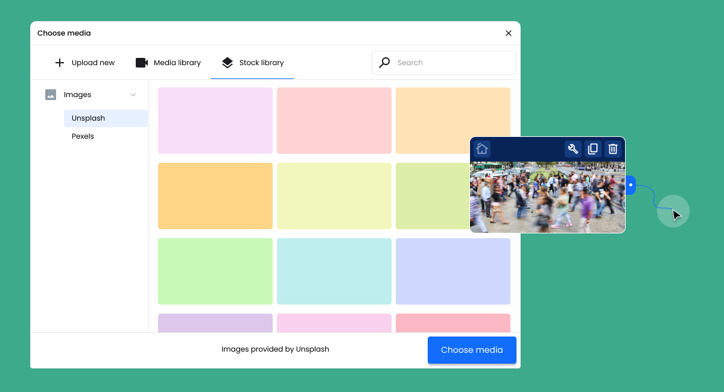This screenshot has height=392, width=724.
Task: Select the stacked layers icon beside Stock library
Action: click(227, 62)
